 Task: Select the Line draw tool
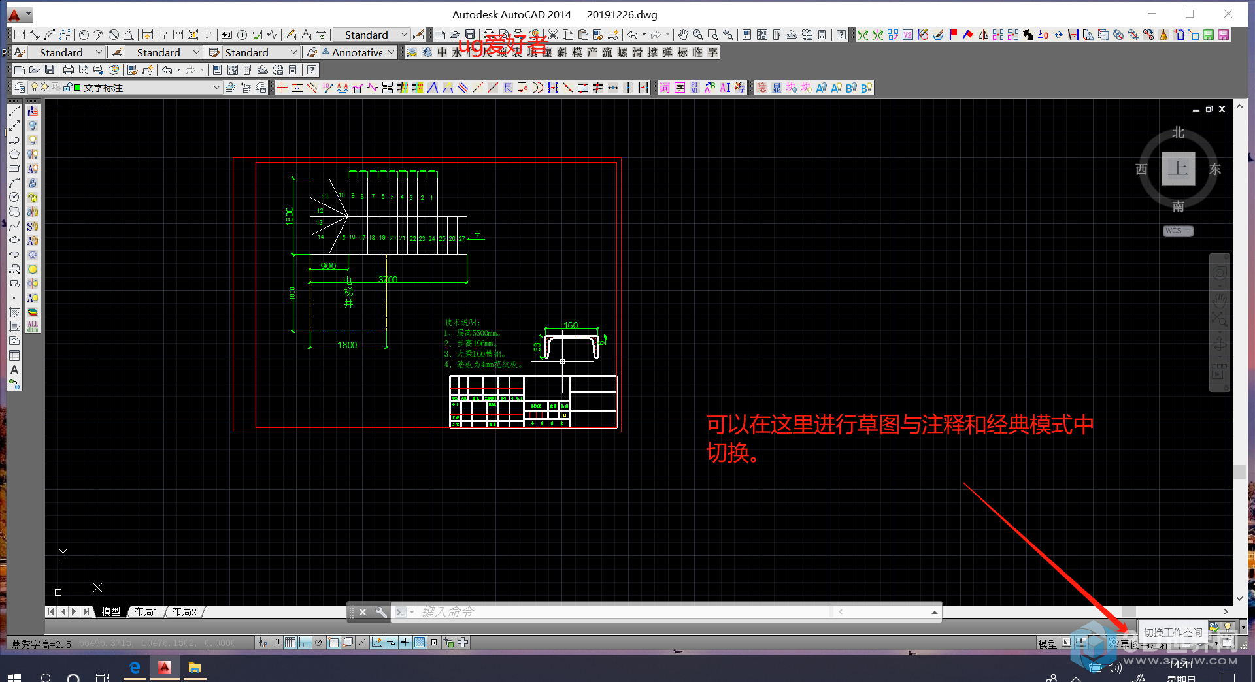14,112
